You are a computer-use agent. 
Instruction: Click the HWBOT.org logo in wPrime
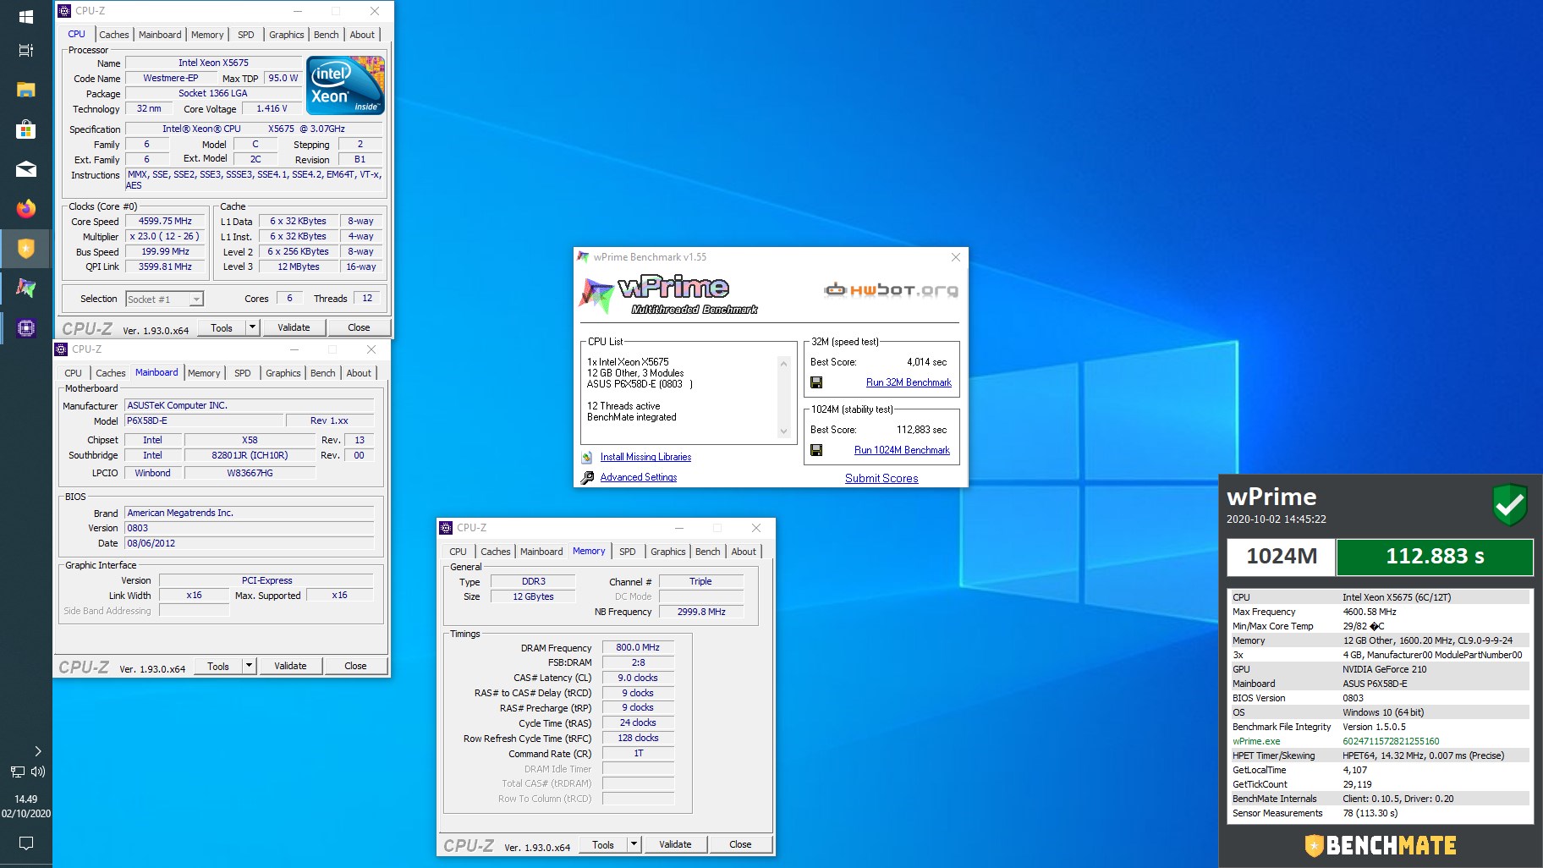[892, 290]
